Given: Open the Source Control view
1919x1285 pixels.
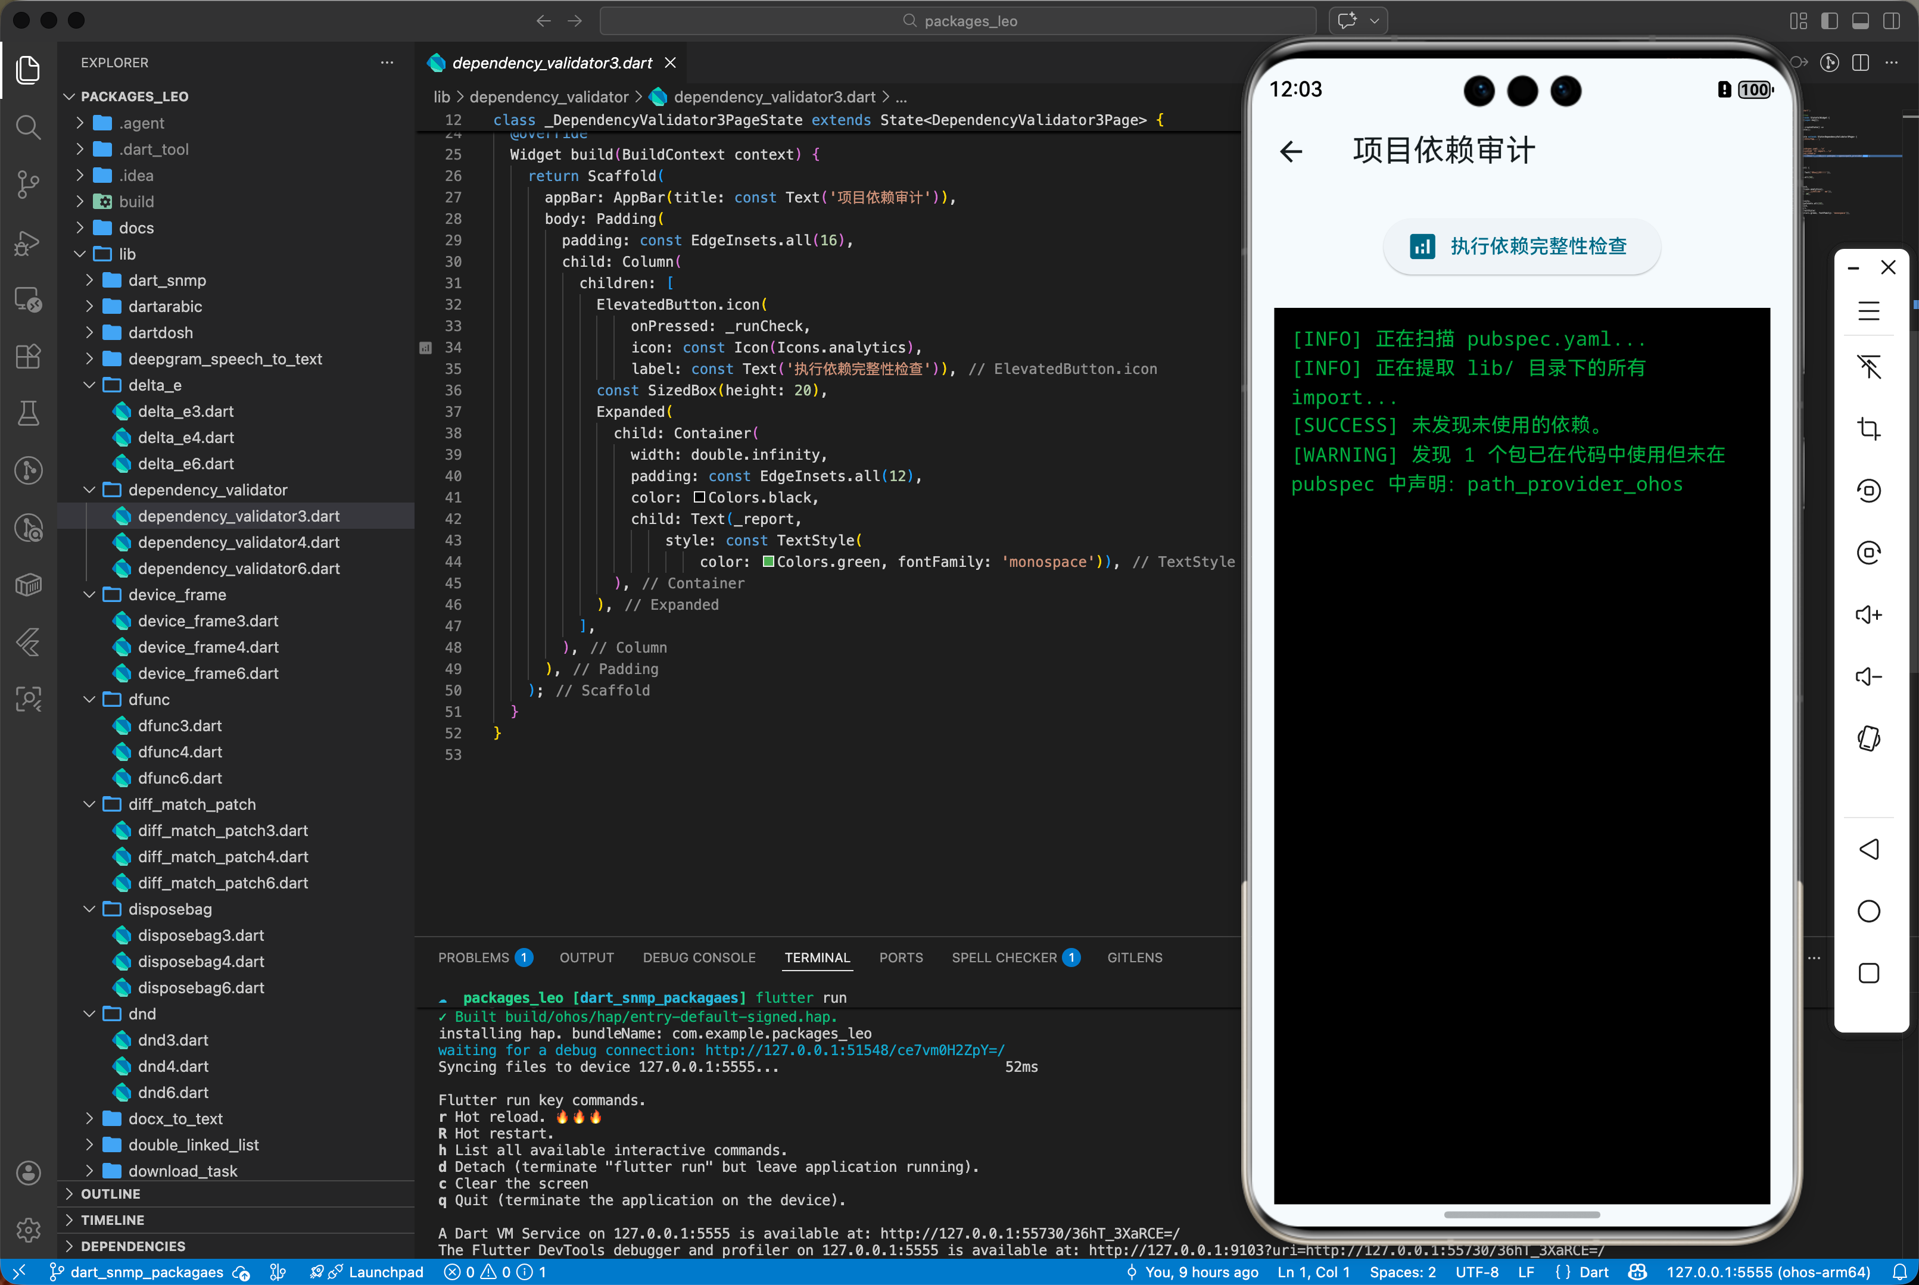Looking at the screenshot, I should [x=28, y=185].
